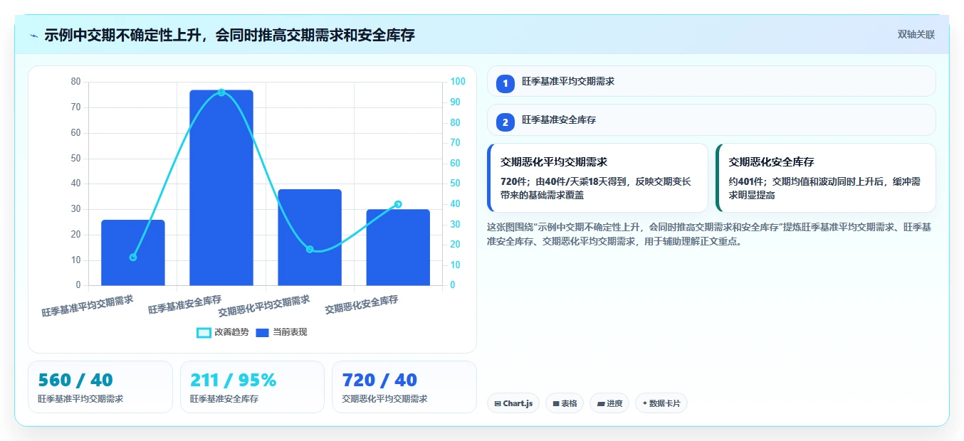
Task: Click the line point on the third bar
Action: point(310,249)
